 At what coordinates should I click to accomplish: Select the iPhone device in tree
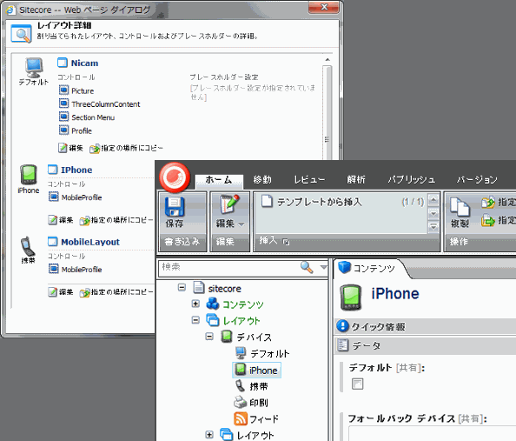point(256,370)
